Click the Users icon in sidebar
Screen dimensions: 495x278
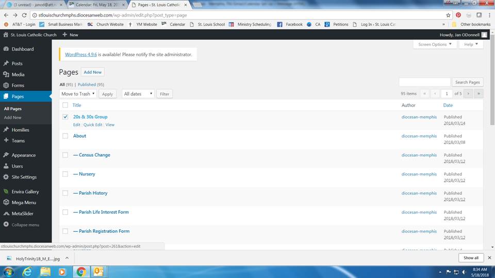6,166
